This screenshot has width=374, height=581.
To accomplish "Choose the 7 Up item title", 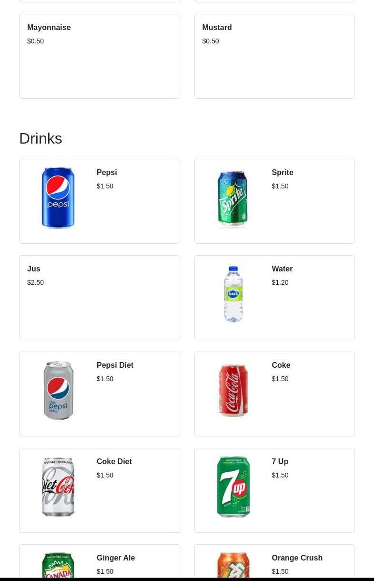I will (280, 462).
